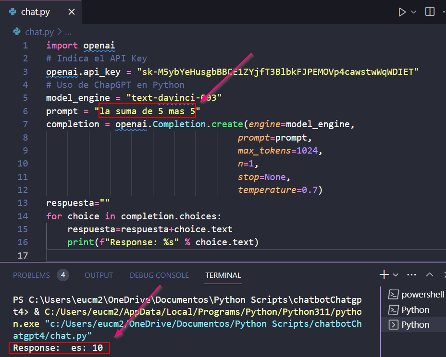The width and height of the screenshot is (446, 357).
Task: Click 'Completion' class name on line 7
Action: point(179,124)
